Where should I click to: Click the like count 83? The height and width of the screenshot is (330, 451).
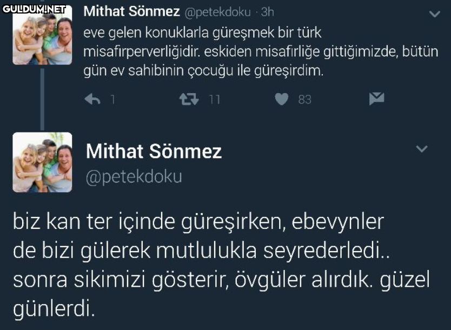pyautogui.click(x=305, y=100)
